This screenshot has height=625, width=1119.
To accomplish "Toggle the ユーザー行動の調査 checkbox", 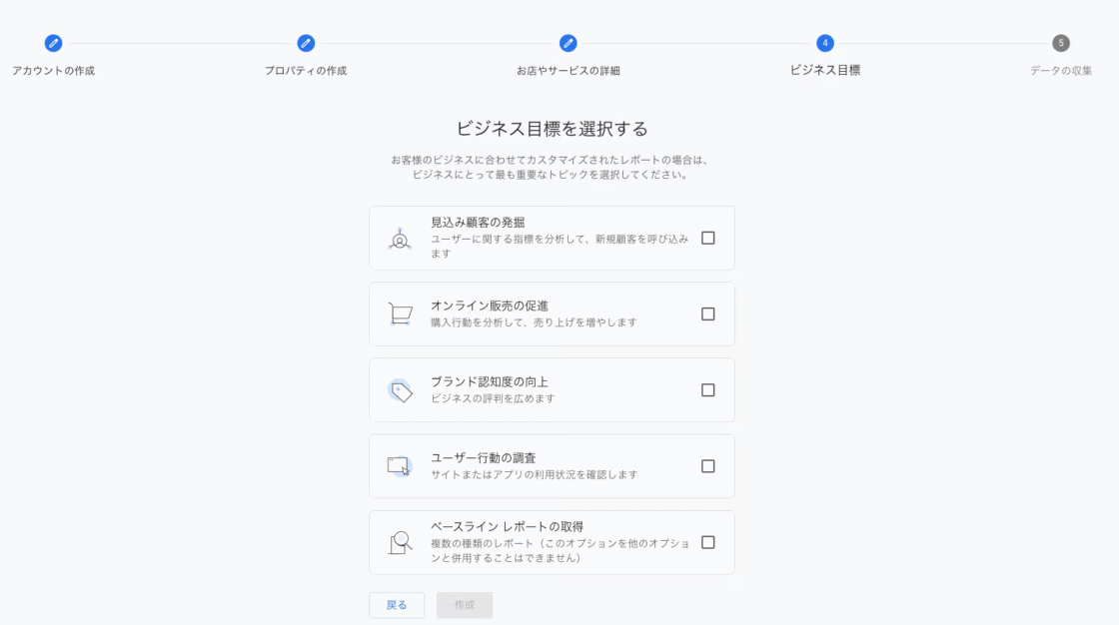I will [708, 466].
